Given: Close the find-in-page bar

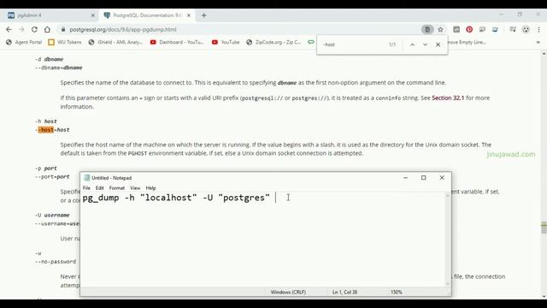Looking at the screenshot, I should (438, 44).
